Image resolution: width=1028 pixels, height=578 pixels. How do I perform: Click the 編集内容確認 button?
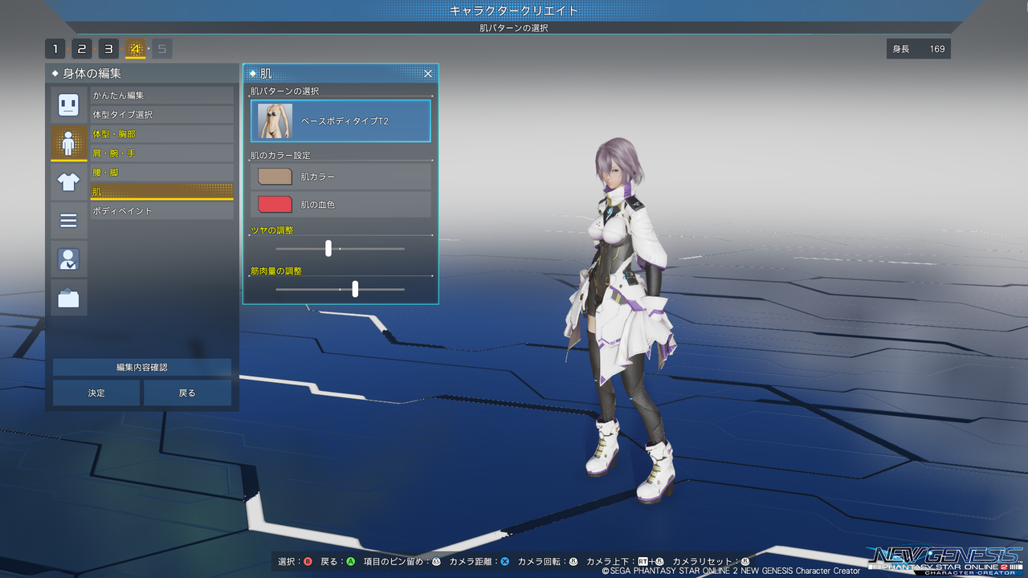click(142, 368)
